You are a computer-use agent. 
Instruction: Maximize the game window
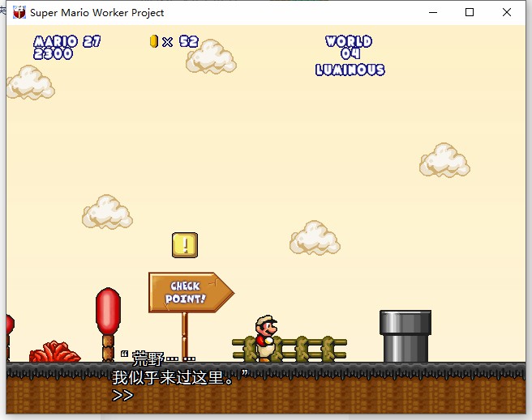[x=470, y=12]
